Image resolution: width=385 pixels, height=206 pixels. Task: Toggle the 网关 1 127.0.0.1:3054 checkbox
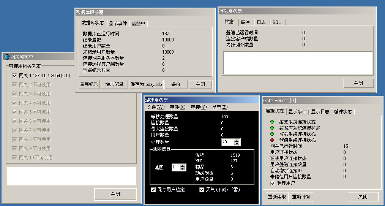pos(15,76)
